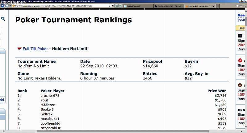Click the $2,756 prize amount
Image resolution: width=247 pixels, height=133 pixels.
coord(220,96)
